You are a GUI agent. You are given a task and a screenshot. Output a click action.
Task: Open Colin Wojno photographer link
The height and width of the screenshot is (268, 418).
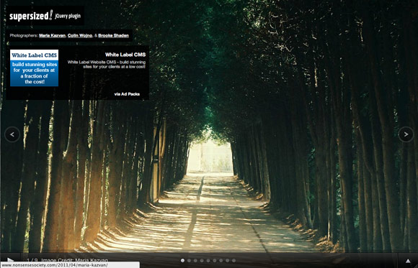coord(80,35)
